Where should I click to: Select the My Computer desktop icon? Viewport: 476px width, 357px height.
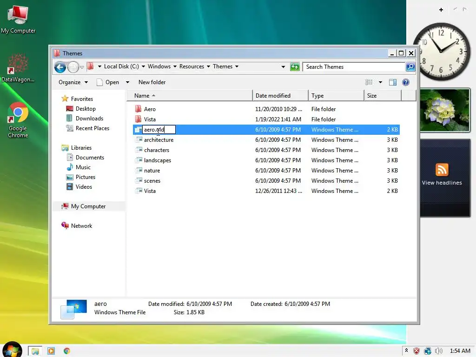click(x=18, y=19)
